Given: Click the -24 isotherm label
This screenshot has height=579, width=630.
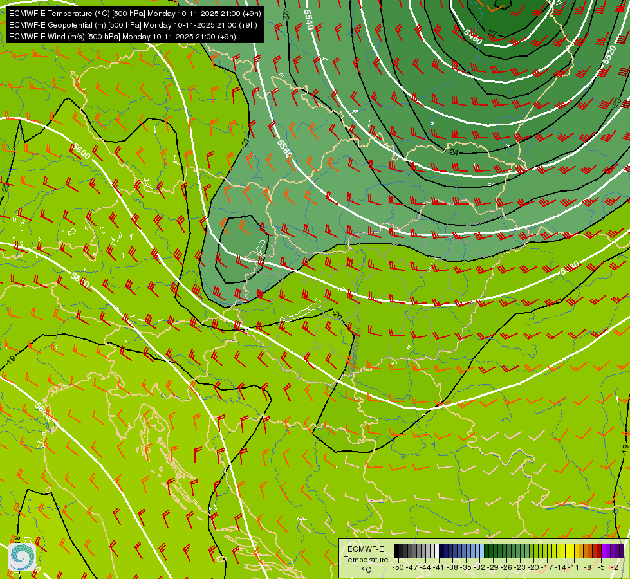Looking at the screenshot, I should pos(453,152).
